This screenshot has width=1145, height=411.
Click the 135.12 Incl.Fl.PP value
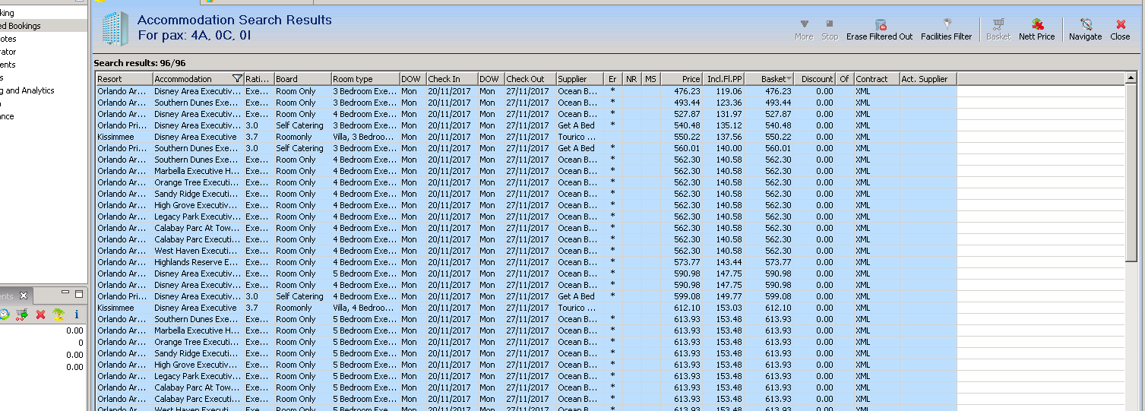(729, 125)
